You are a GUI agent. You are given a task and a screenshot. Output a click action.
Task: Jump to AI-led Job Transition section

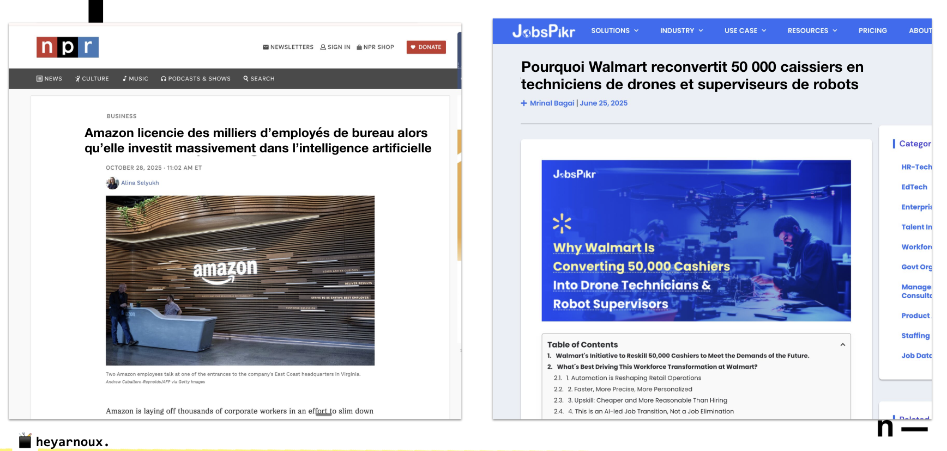[651, 412]
